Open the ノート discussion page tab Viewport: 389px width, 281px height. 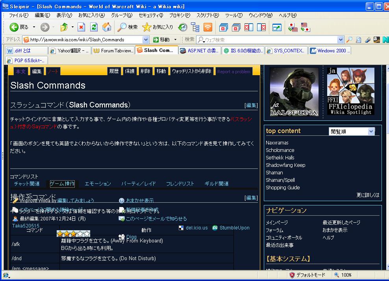click(x=53, y=71)
